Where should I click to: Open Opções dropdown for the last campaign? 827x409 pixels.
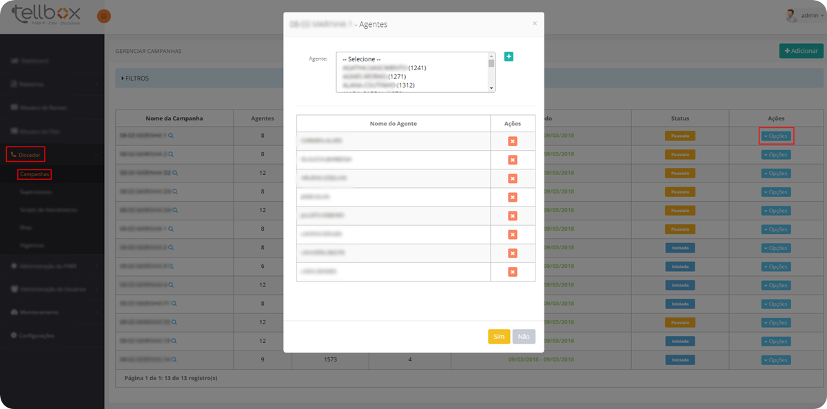(776, 359)
